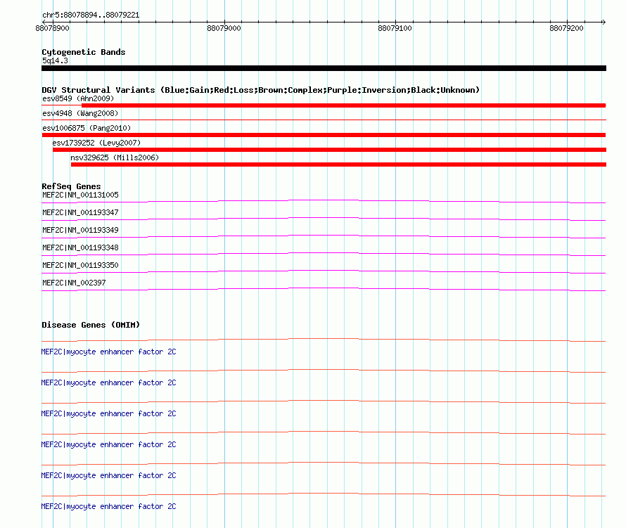The image size is (626, 528).
Task: Click the MEF2C|NM_001193349 transcript label
Action: 80,231
